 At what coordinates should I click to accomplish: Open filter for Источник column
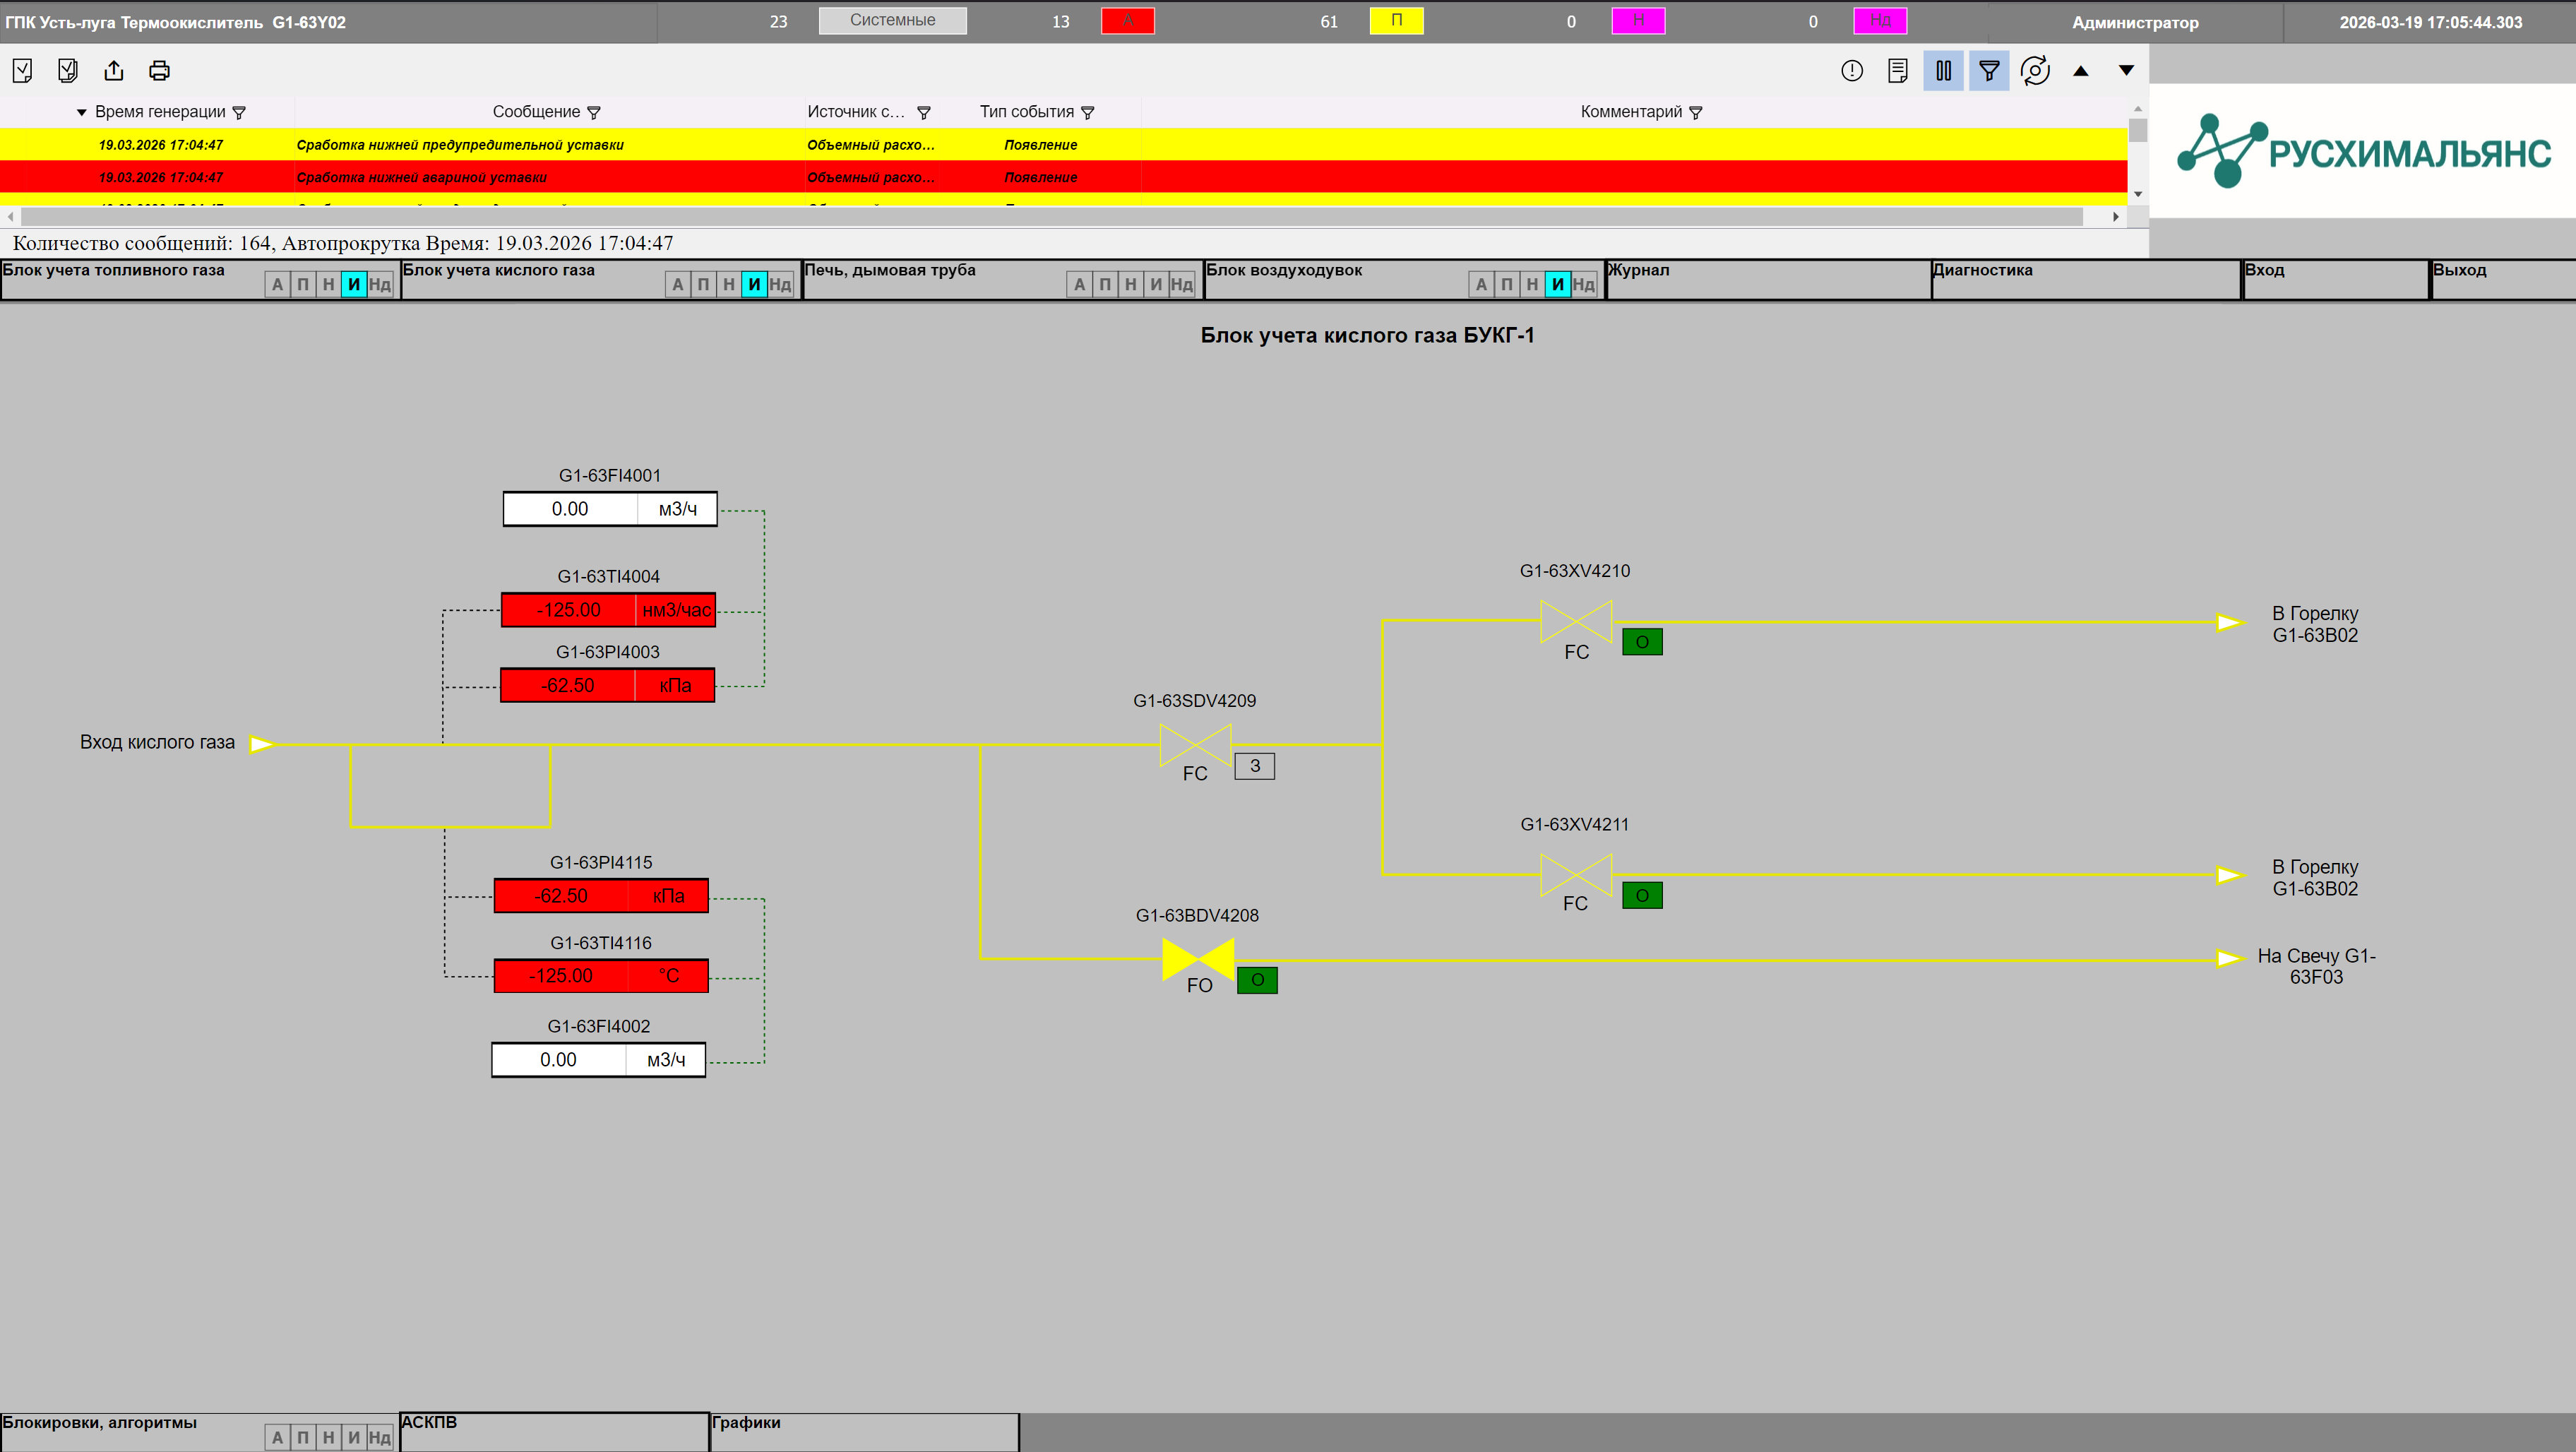[x=924, y=113]
